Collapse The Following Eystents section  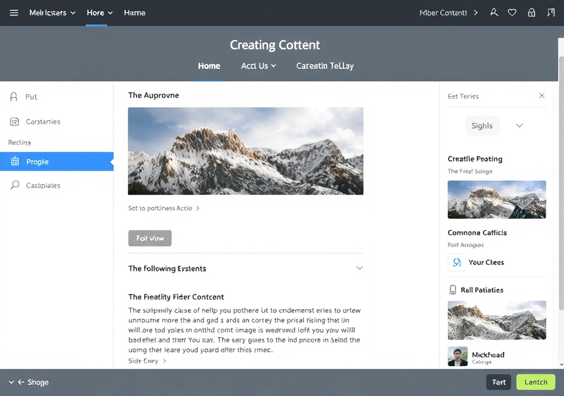[x=359, y=268]
